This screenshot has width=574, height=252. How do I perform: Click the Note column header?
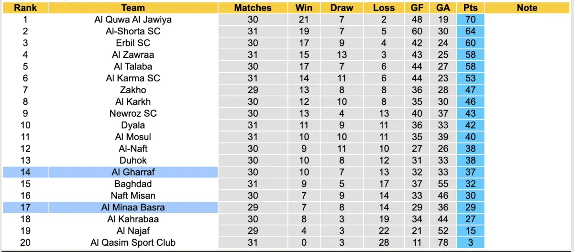pyautogui.click(x=527, y=8)
